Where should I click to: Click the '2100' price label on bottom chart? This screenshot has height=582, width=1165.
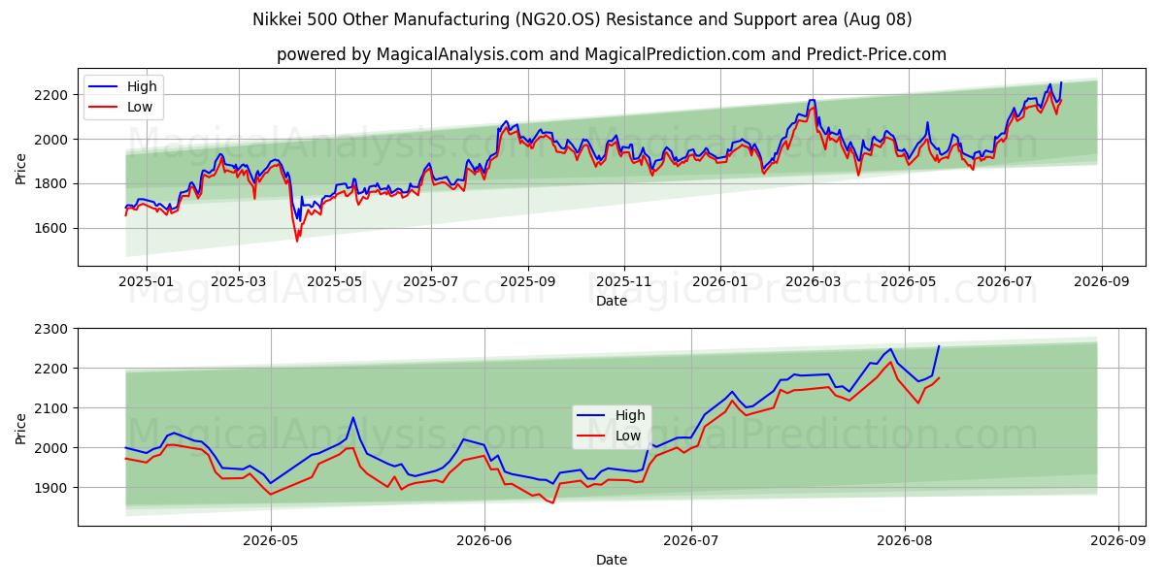(x=53, y=408)
